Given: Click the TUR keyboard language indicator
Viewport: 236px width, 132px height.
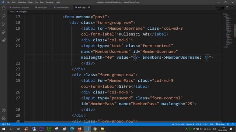Looking at the screenshot, I should click(x=215, y=129).
